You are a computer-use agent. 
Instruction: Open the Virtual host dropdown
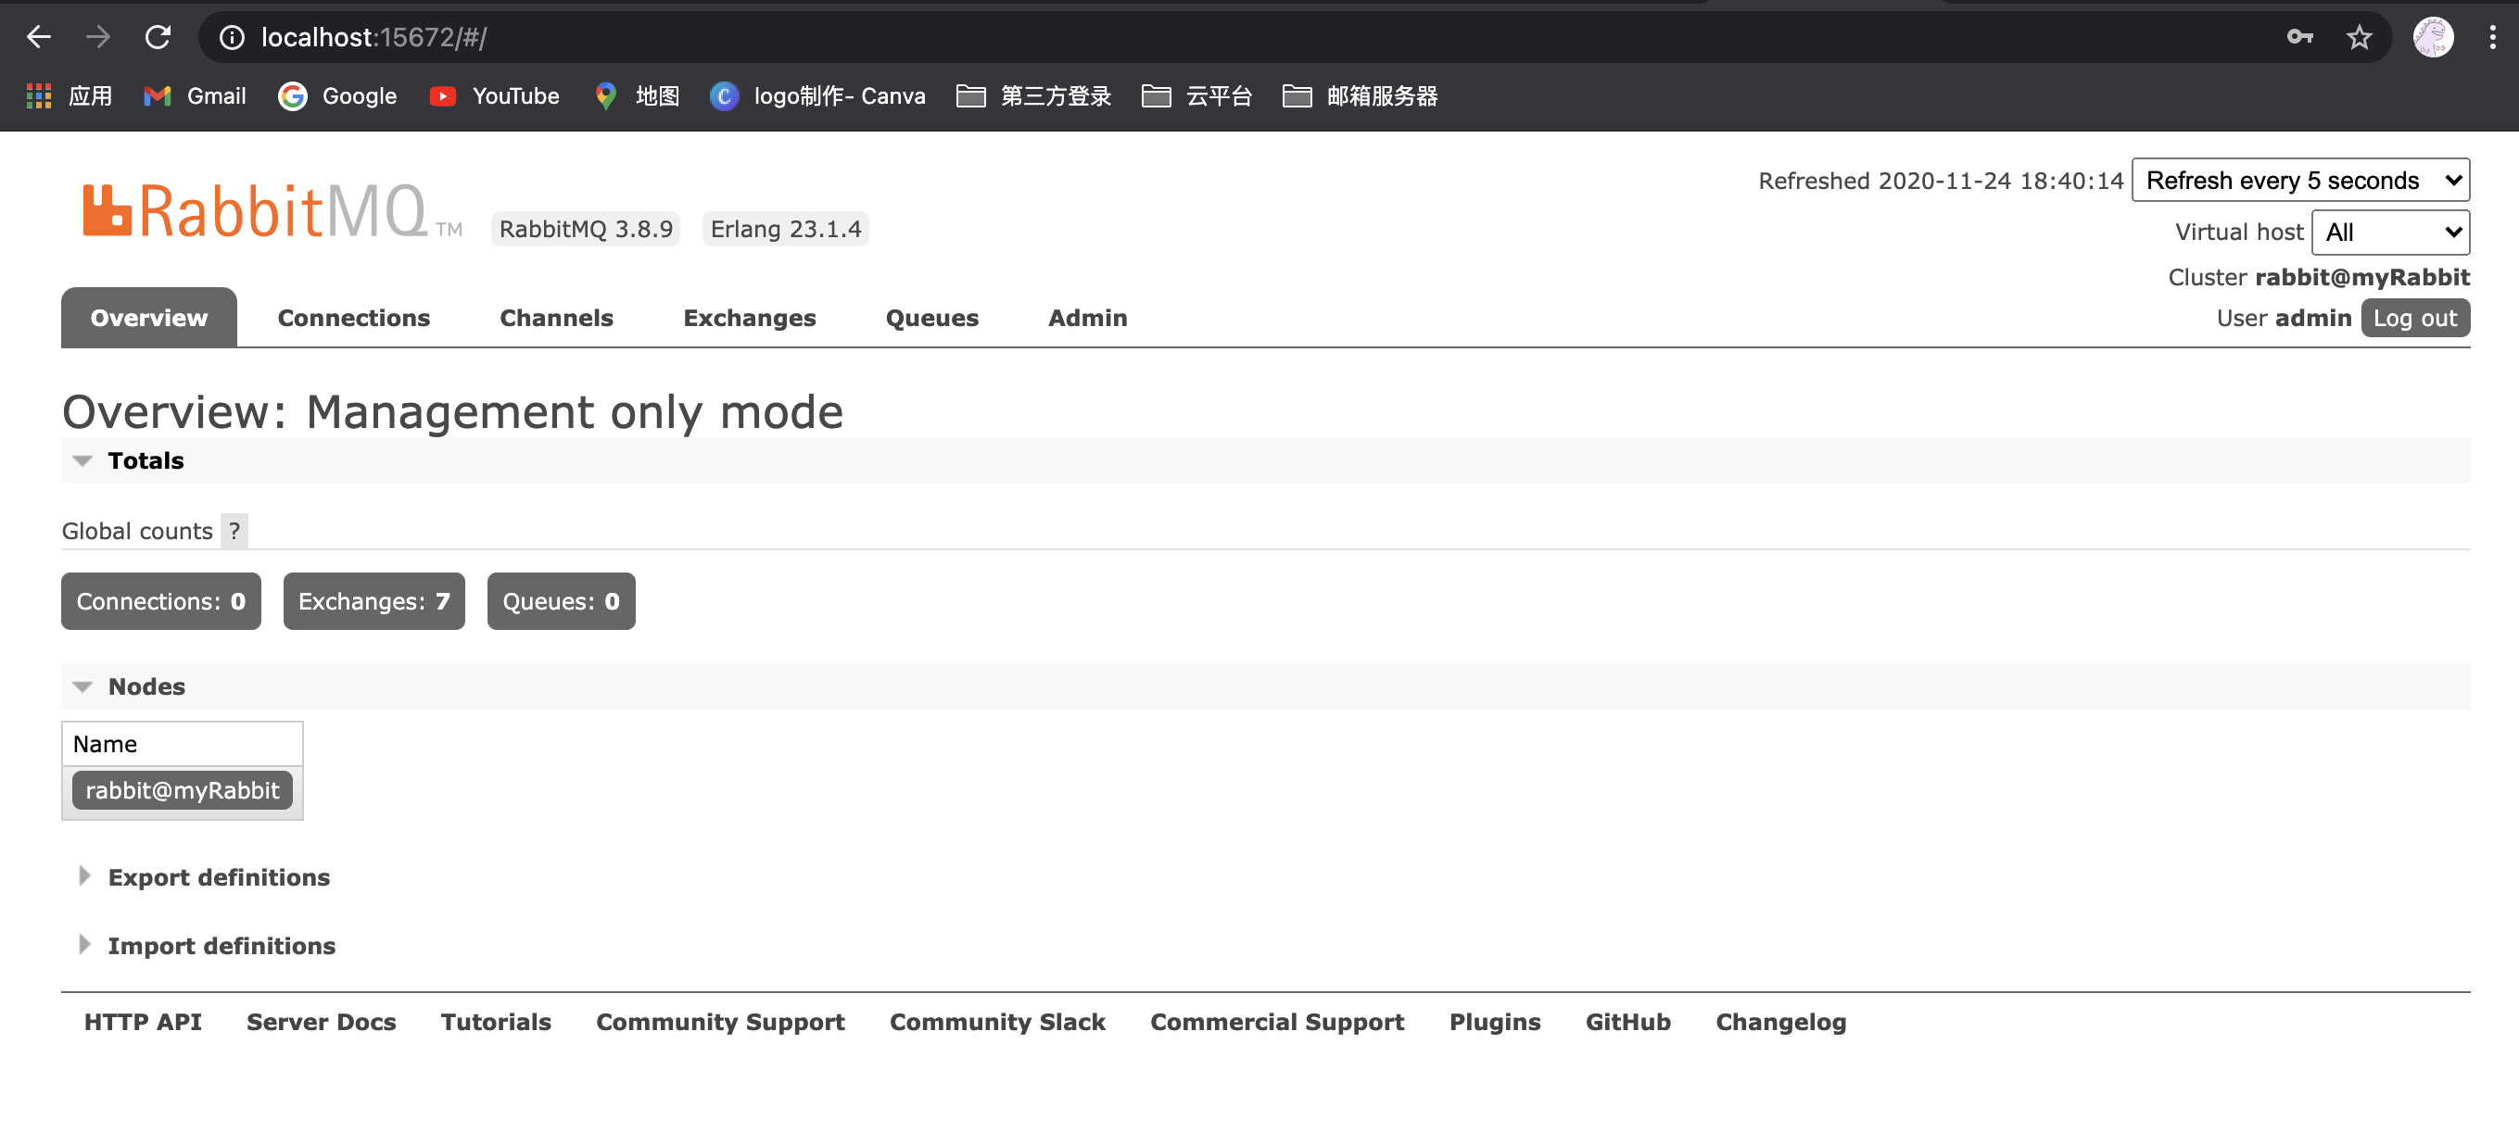coord(2390,232)
